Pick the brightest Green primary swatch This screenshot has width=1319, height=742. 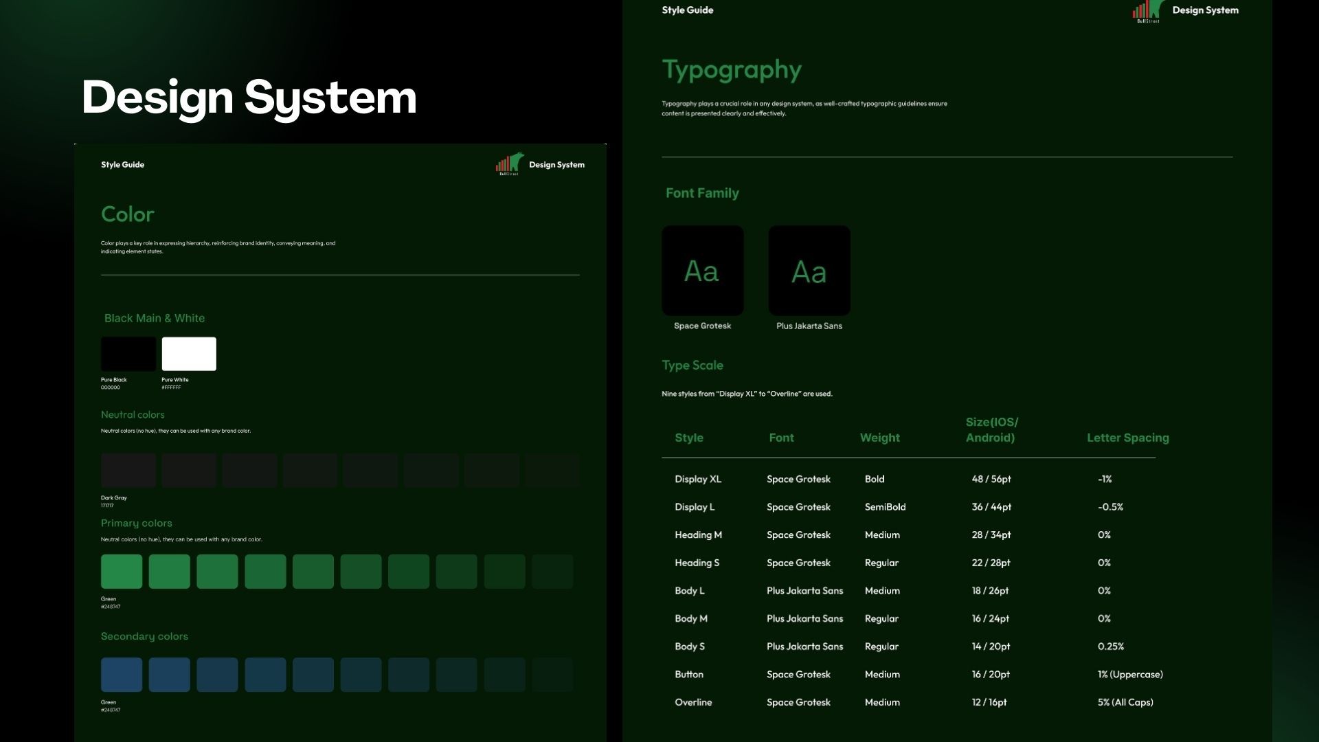coord(122,572)
